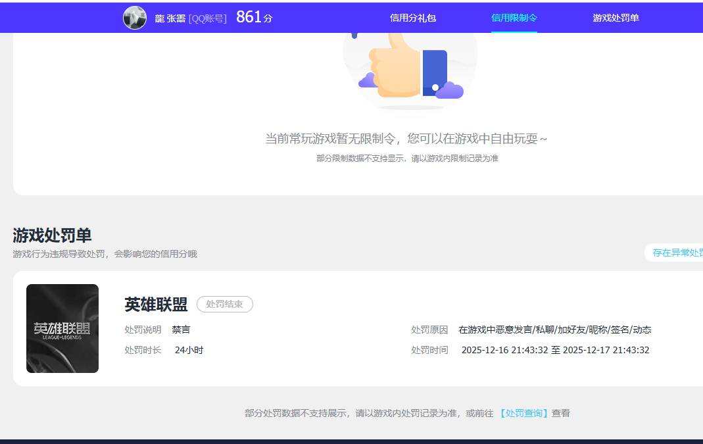703x444 pixels.
Task: Click the 处罚原因 field label
Action: (429, 330)
